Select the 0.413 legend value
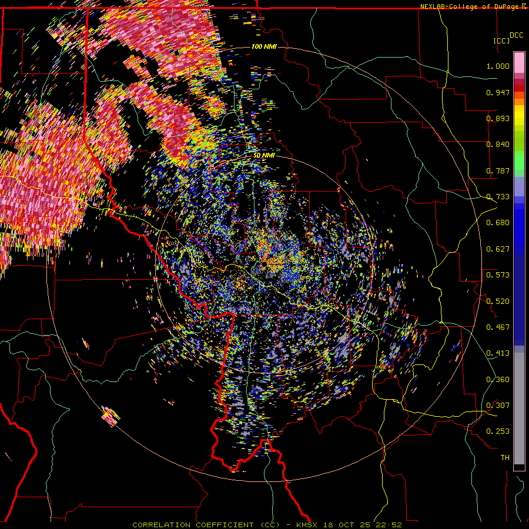The image size is (529, 529). (x=498, y=353)
